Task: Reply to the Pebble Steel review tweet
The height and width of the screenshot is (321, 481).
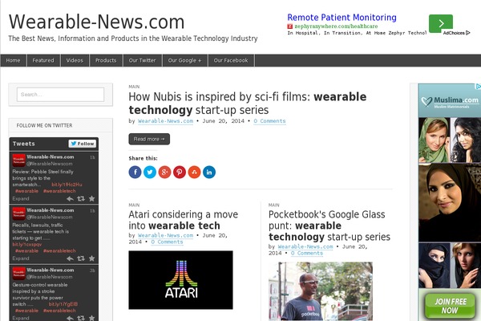Action: [70, 199]
